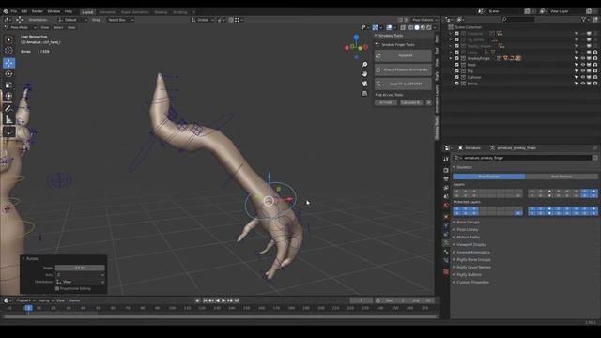Toggle the SmokeyFinger collection checkbox
Screen dimensions: 601x338
[x=457, y=58]
